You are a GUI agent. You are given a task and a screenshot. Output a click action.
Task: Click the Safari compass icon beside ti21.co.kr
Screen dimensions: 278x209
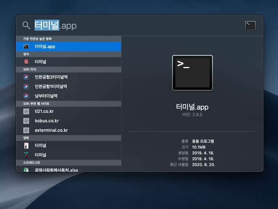(x=26, y=111)
